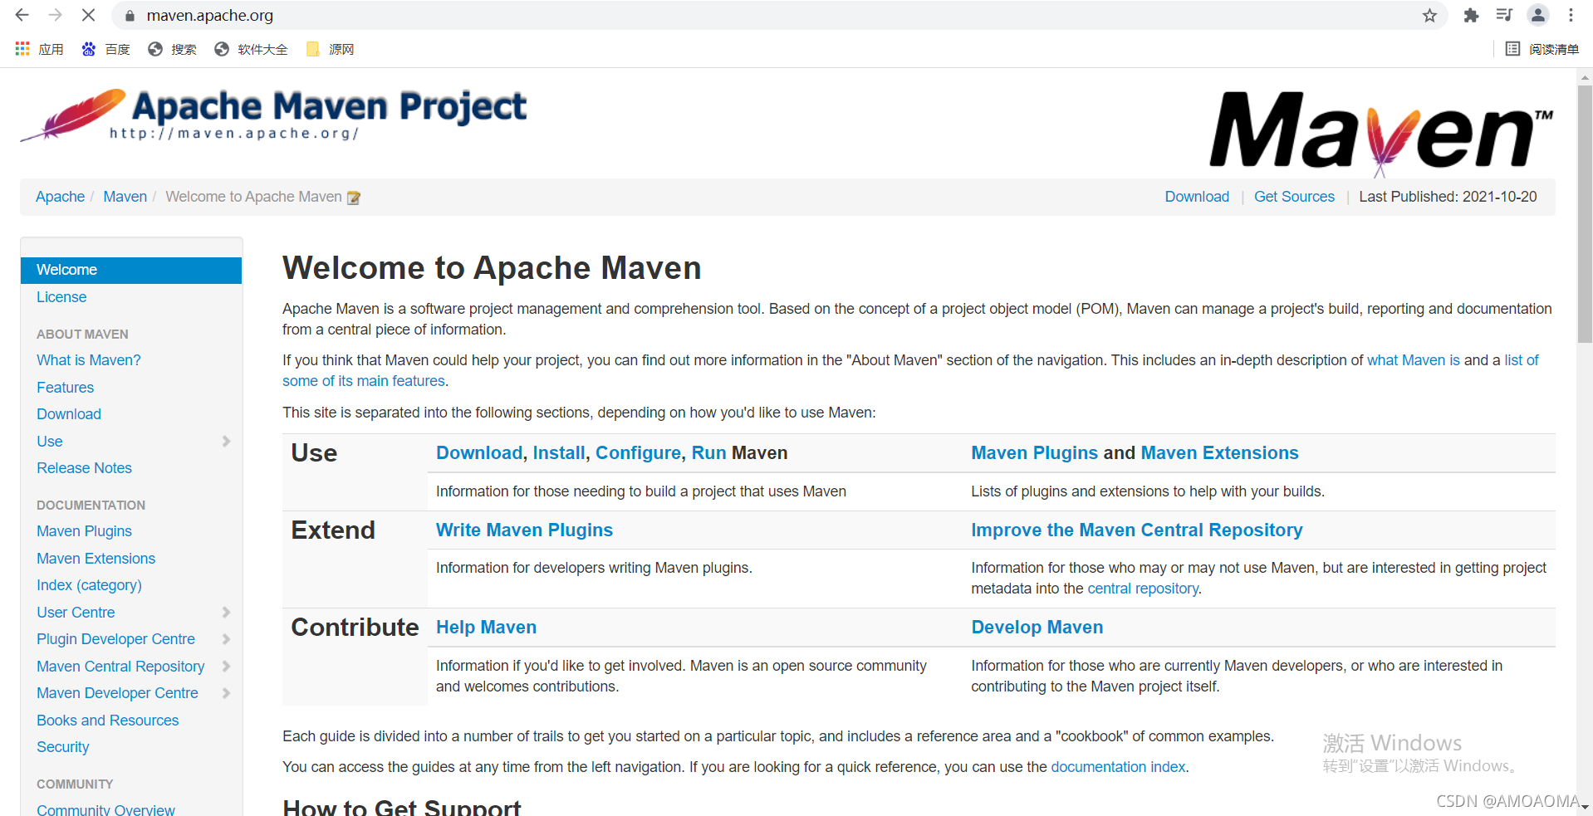1593x816 pixels.
Task: Open the user profile avatar icon
Action: [x=1538, y=15]
